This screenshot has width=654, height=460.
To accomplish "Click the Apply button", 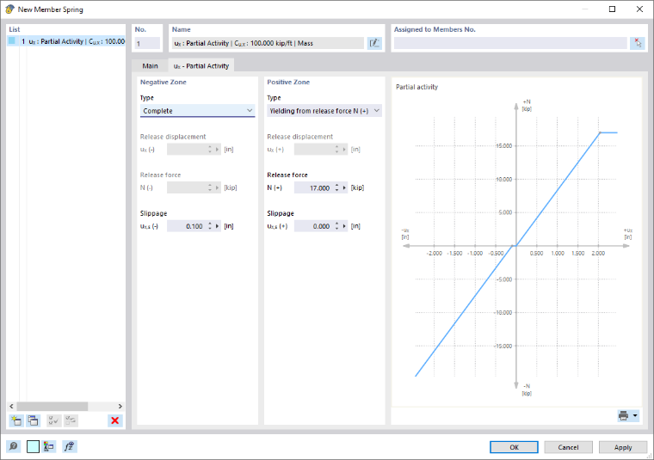I will (623, 447).
